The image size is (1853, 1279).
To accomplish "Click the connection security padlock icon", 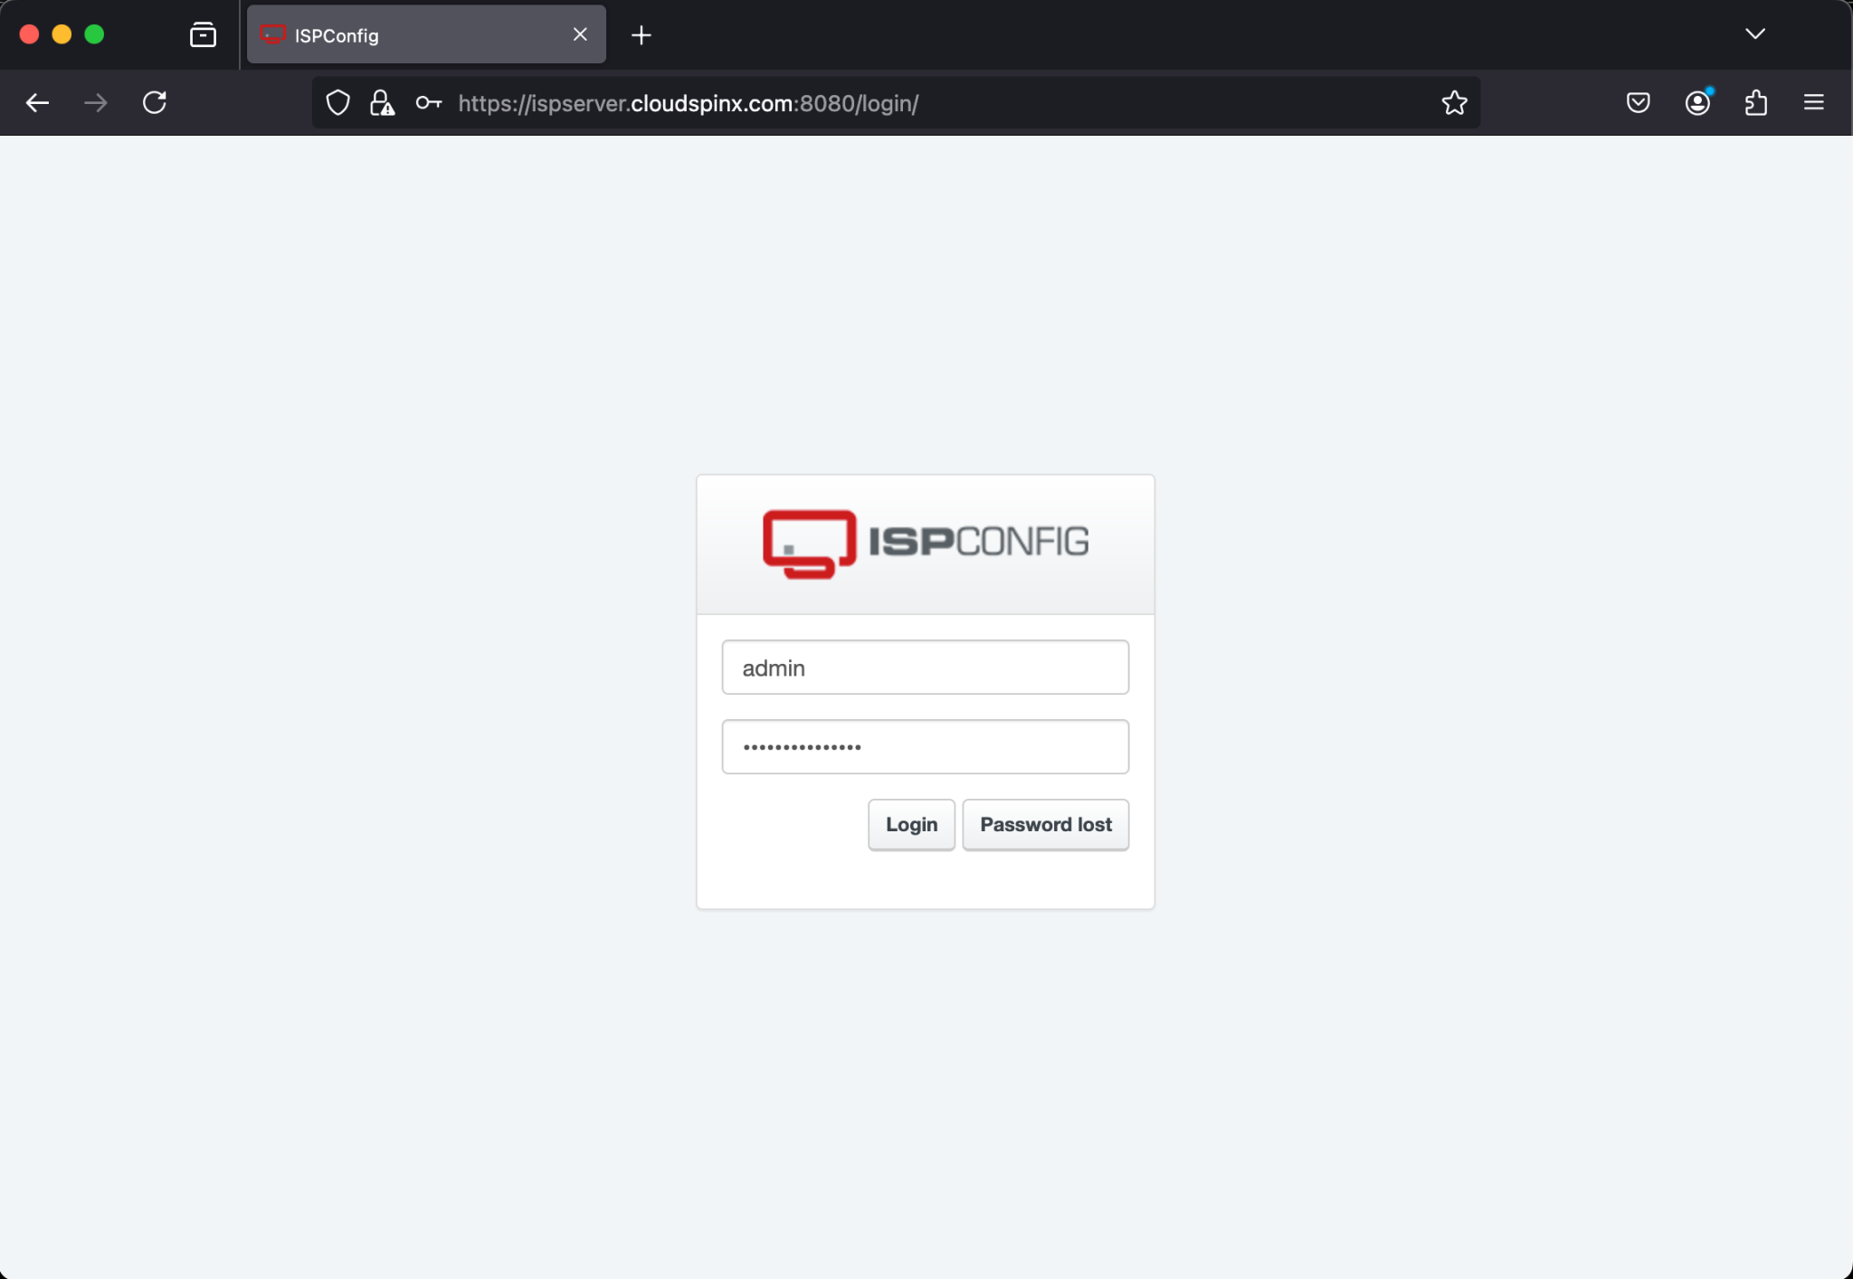I will [381, 102].
